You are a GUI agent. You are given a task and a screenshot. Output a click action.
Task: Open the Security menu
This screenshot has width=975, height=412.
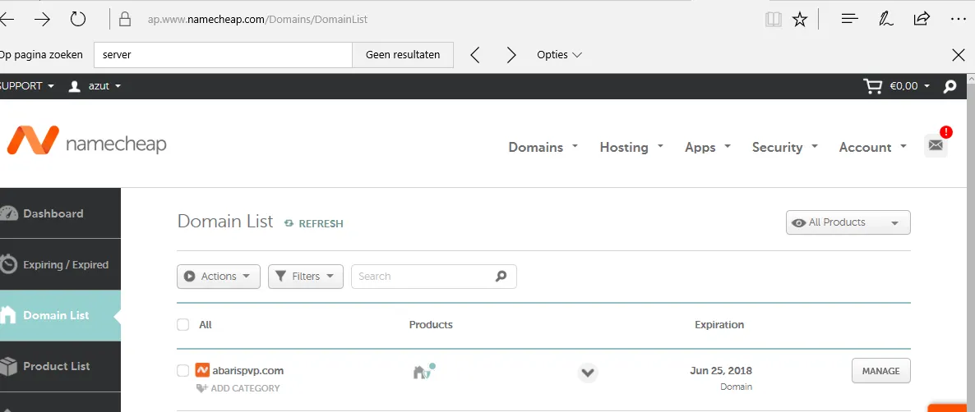785,147
